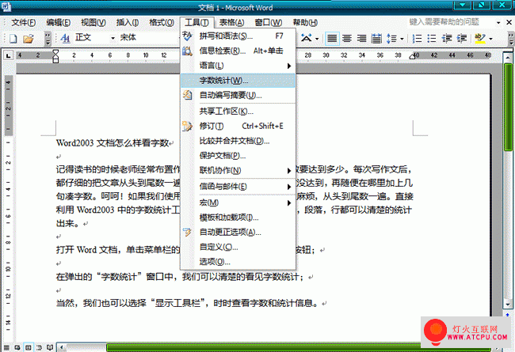This screenshot has height=352, width=515.
Task: Click the vertical scrollbar up arrow
Action: click(507, 58)
